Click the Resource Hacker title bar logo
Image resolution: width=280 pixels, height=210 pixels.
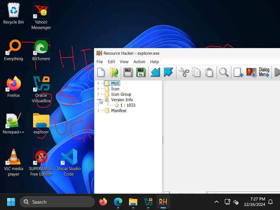pyautogui.click(x=99, y=53)
